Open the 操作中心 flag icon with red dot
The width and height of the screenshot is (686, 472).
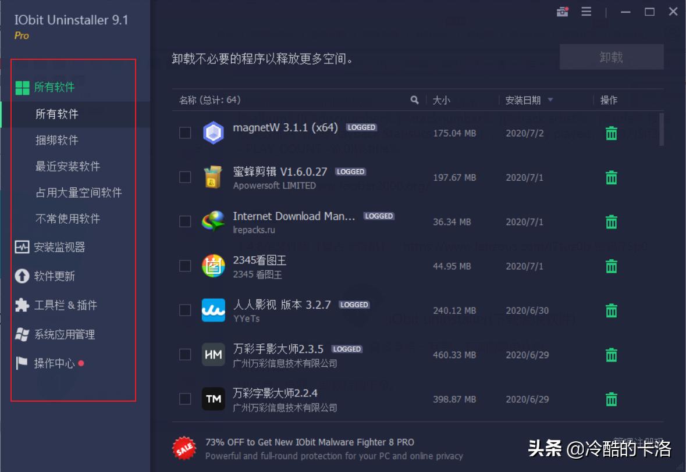pyautogui.click(x=22, y=363)
